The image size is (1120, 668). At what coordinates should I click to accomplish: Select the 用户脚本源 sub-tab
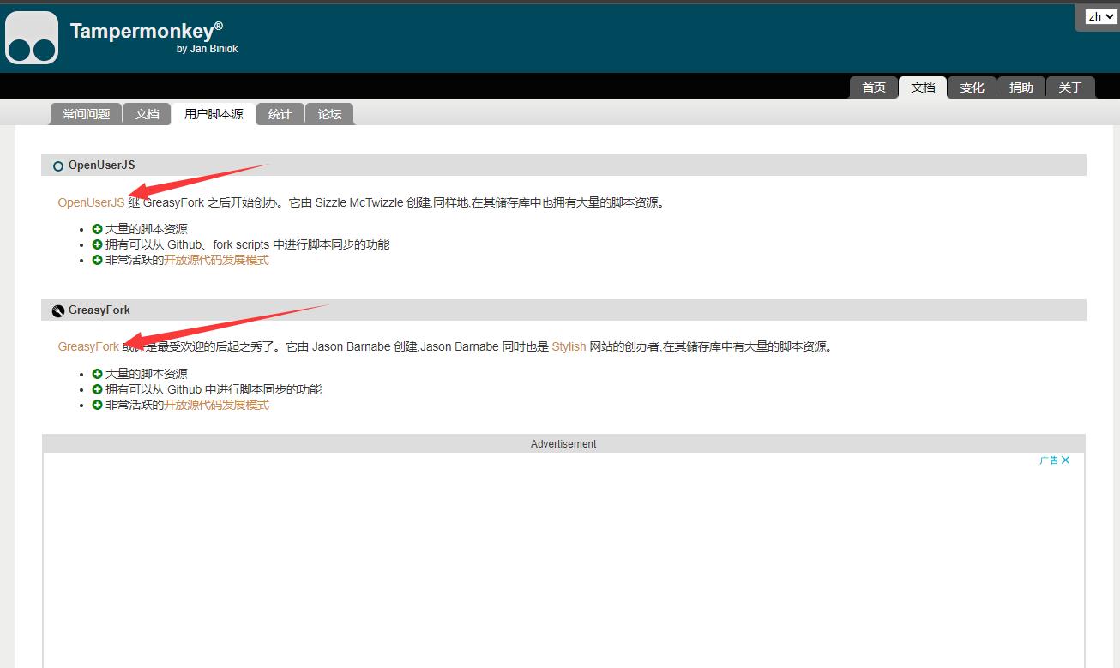click(214, 114)
